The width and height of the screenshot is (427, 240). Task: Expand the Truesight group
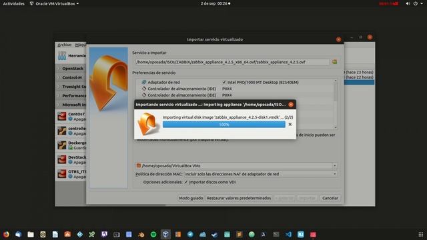(x=59, y=87)
